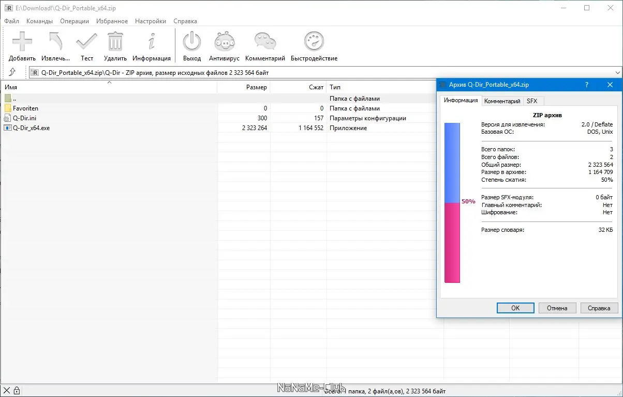The width and height of the screenshot is (623, 397).
Task: Switch to the Комментарий tab in dialog
Action: tap(502, 101)
